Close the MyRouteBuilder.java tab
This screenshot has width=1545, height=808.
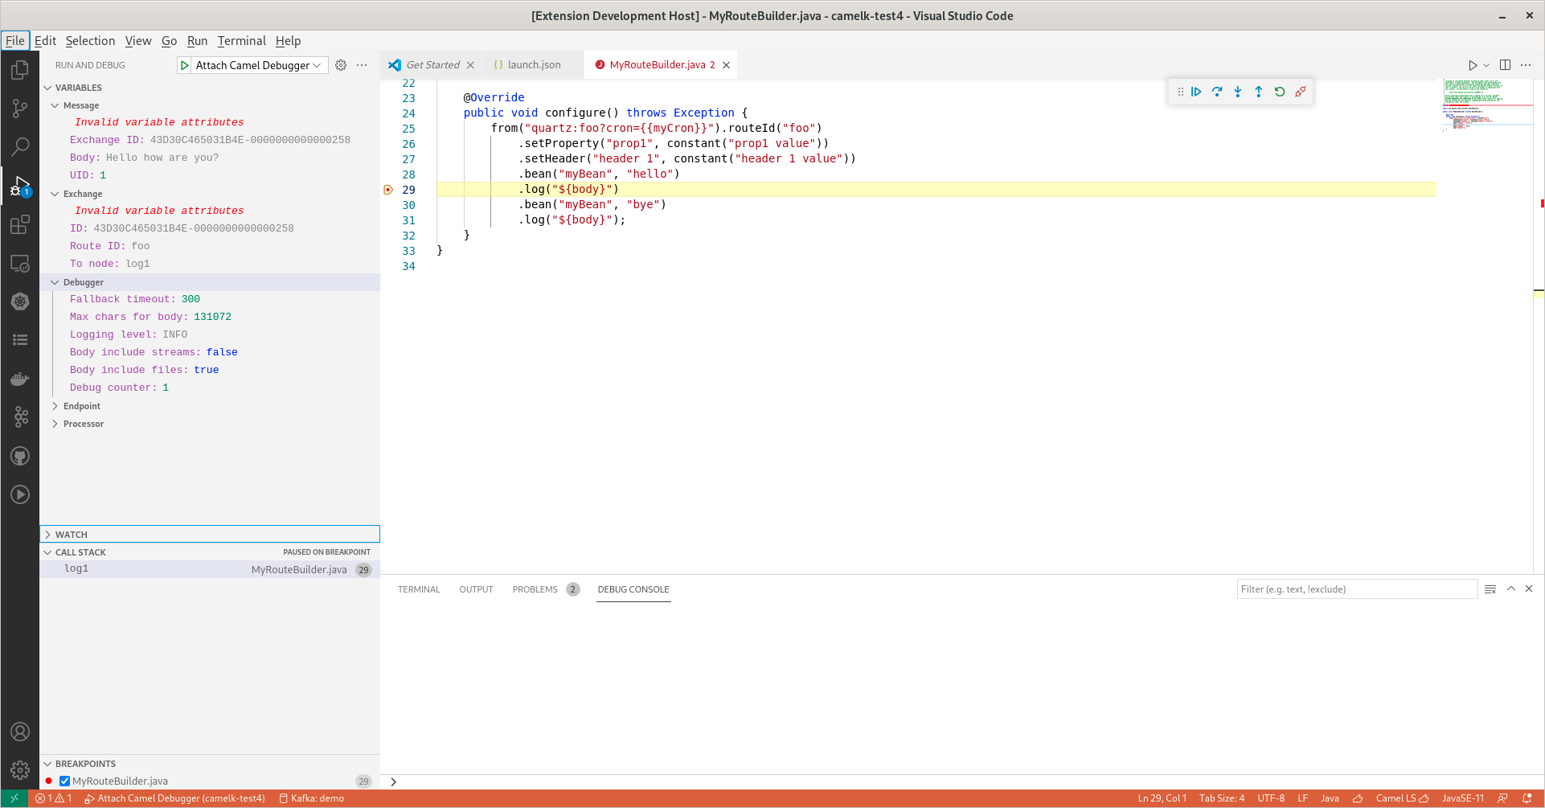coord(726,65)
